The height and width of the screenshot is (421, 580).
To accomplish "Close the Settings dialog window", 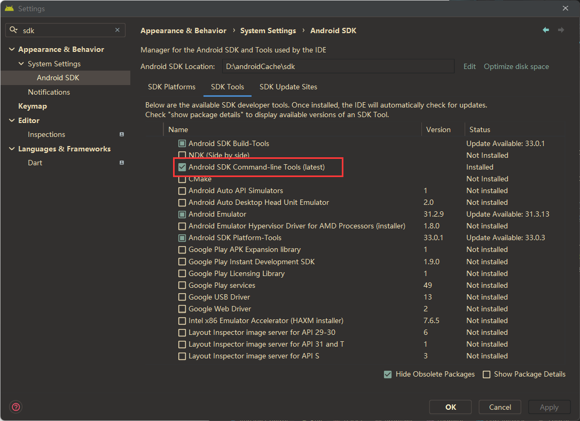I will (565, 9).
